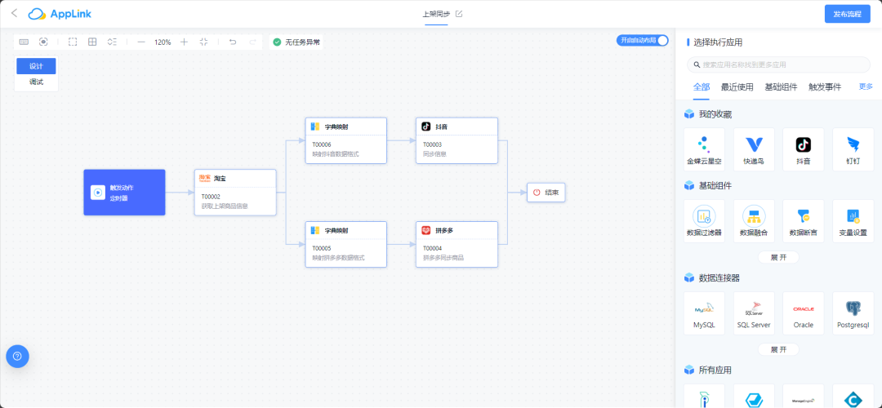The width and height of the screenshot is (882, 408).
Task: Click the edit icon beside flow title
Action: (x=459, y=14)
